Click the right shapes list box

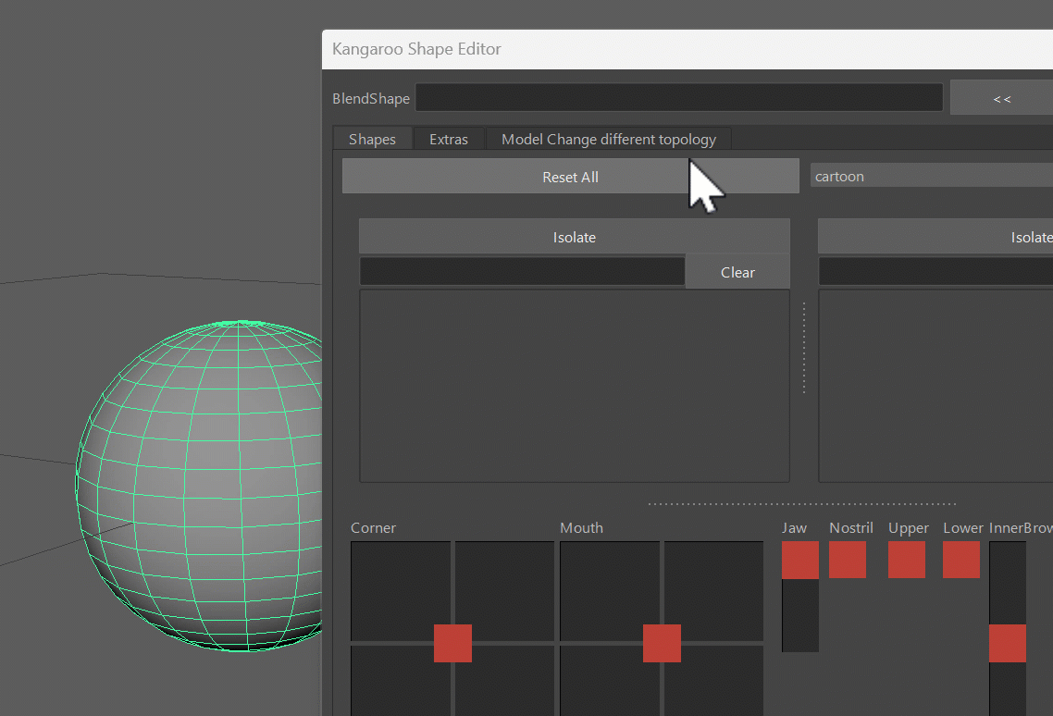click(935, 386)
